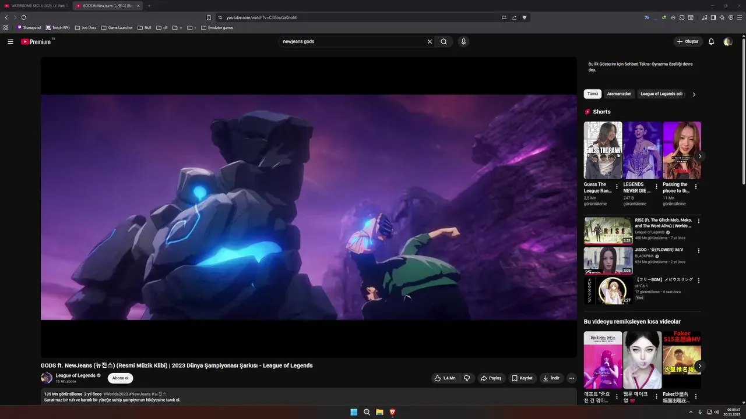Toggle the browser sidebar panel icon
The width and height of the screenshot is (746, 419).
point(713,17)
